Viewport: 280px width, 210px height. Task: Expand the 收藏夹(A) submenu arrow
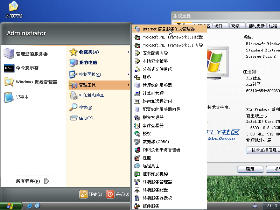pos(128,52)
